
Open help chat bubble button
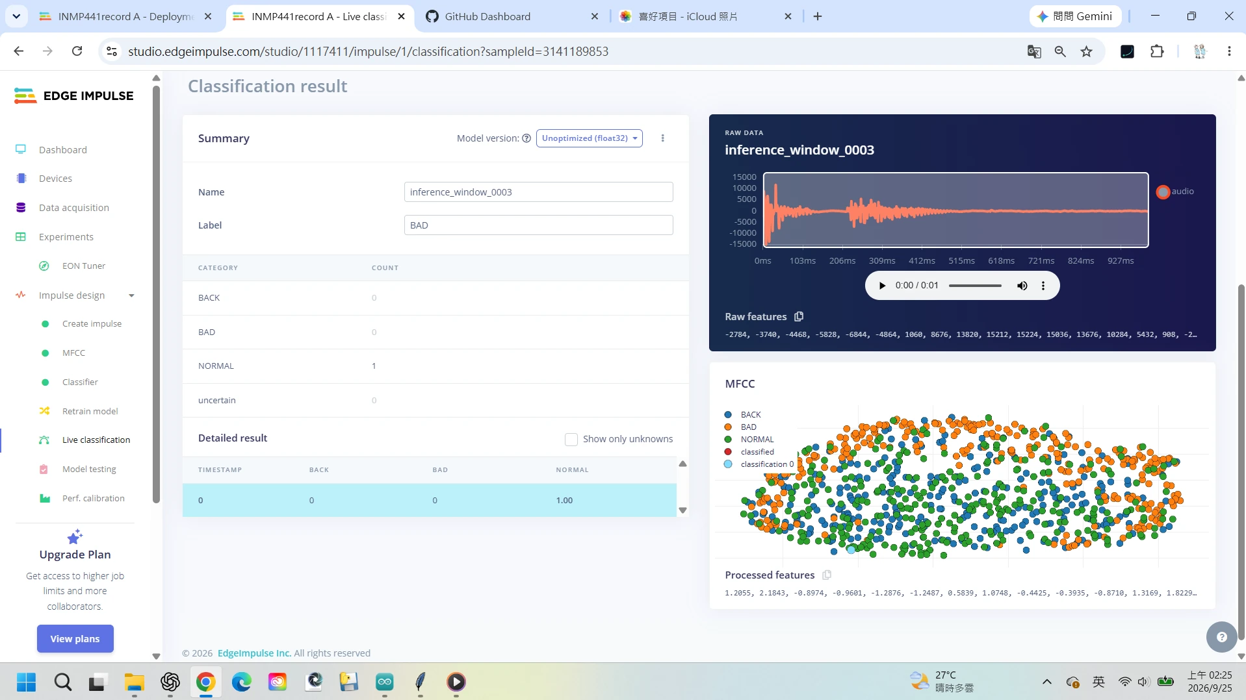(x=1221, y=637)
